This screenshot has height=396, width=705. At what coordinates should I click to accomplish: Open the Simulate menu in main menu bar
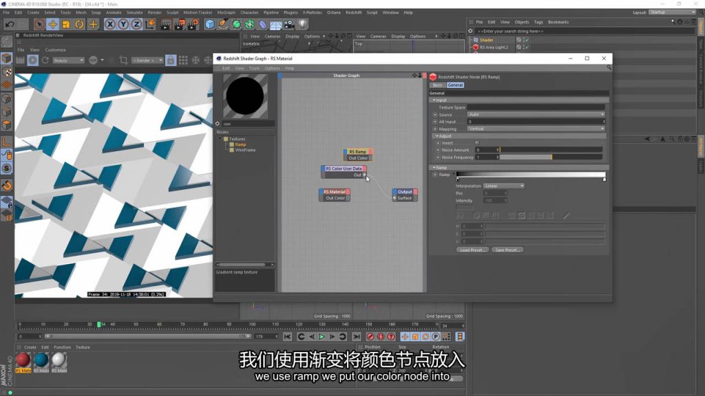134,12
